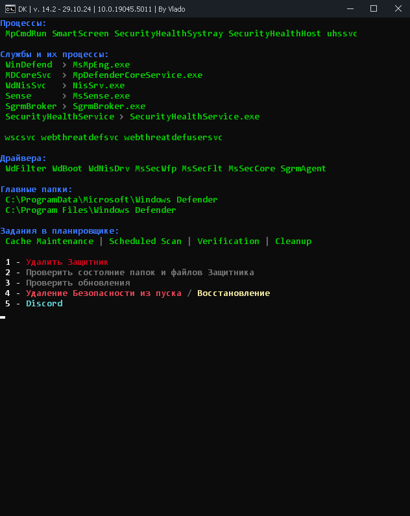
Task: Click SecurityHealthService.exe process name
Action: tap(195, 116)
